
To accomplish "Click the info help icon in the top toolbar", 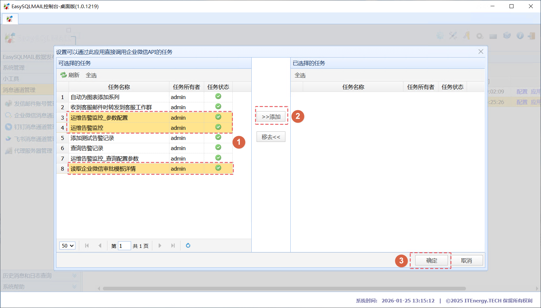I will (520, 36).
